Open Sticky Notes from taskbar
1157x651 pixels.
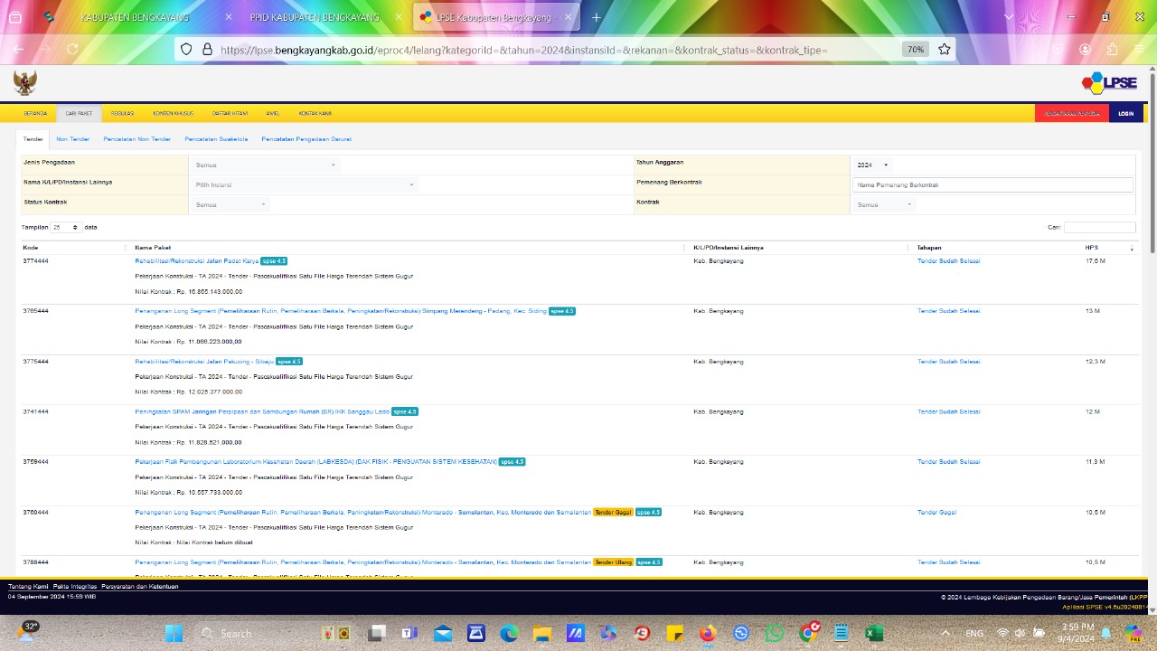675,633
